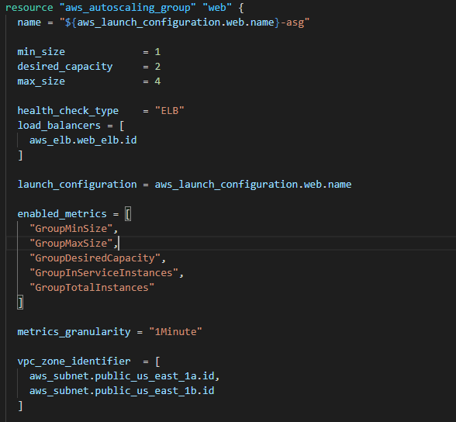This screenshot has height=422, width=456.
Task: Click the load_balancers attribute
Action: (x=59, y=126)
